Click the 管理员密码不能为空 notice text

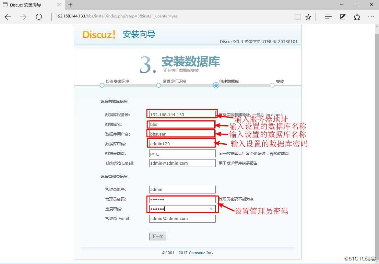(x=236, y=199)
